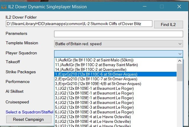Image resolution: width=189 pixels, height=127 pixels.
Task: Click the IL2 Dover Folder path field
Action: click(x=79, y=24)
